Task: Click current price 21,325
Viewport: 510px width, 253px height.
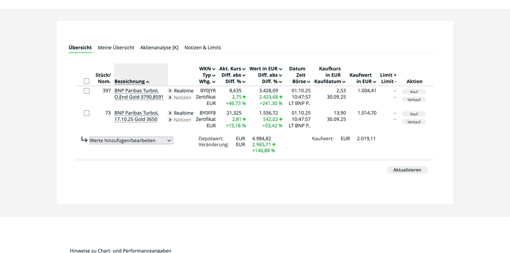Action: (234, 113)
